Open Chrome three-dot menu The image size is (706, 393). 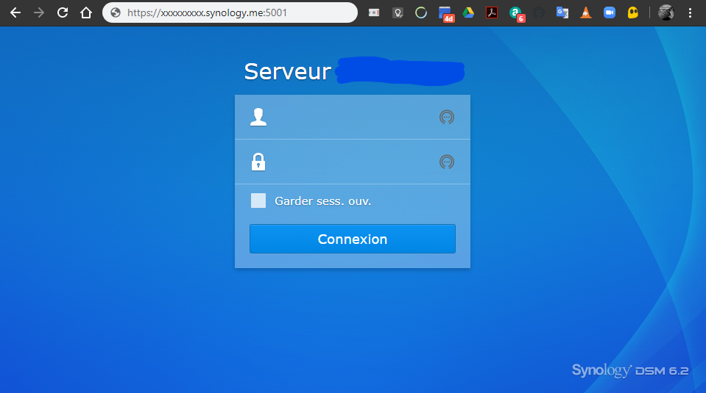690,12
